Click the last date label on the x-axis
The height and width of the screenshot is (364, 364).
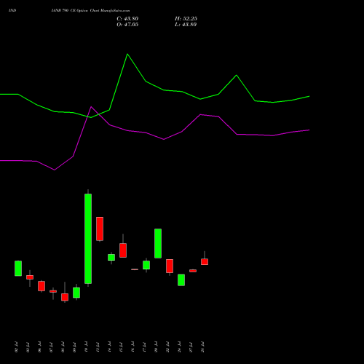[x=202, y=347]
